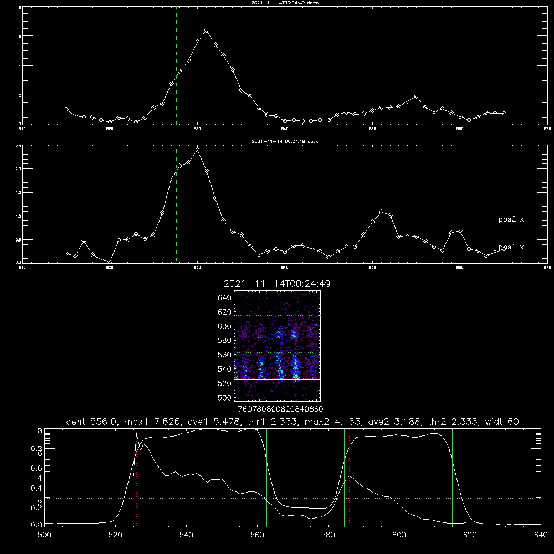Click the right green dashed line in dusk plot

(306, 204)
